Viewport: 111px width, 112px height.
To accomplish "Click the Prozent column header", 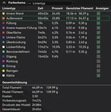I will [57, 8].
